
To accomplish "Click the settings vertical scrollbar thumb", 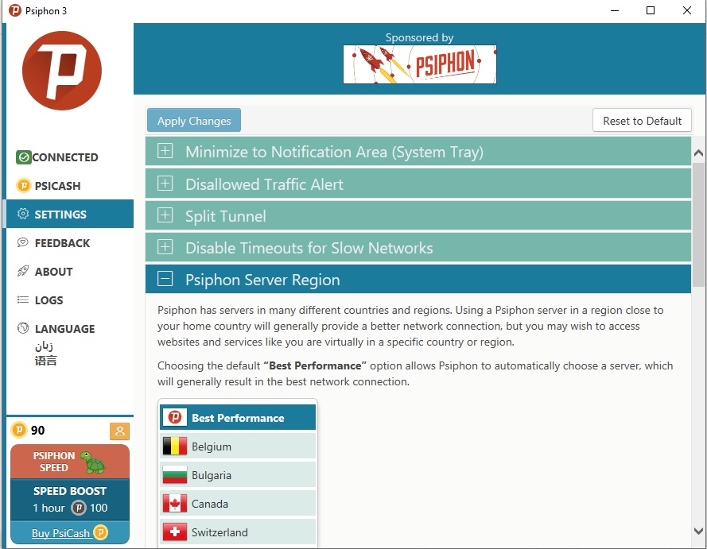I will (698, 224).
